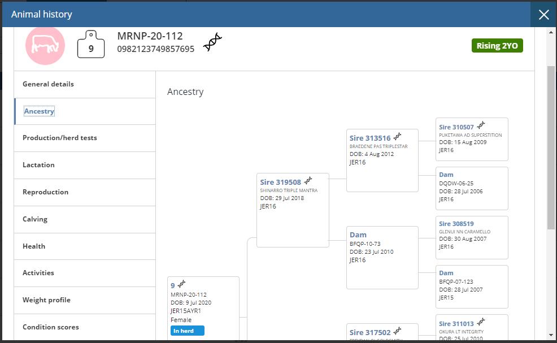Screen dimensions: 557x343
Task: Click the pink cow avatar icon
Action: [x=45, y=45]
